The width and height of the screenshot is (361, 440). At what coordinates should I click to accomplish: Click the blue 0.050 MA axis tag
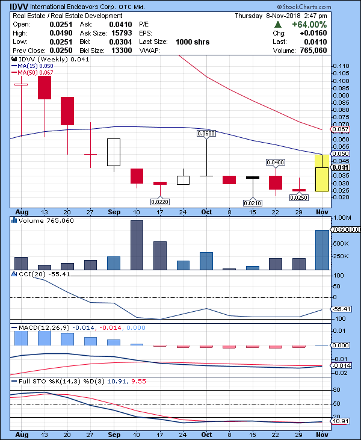tap(341, 153)
